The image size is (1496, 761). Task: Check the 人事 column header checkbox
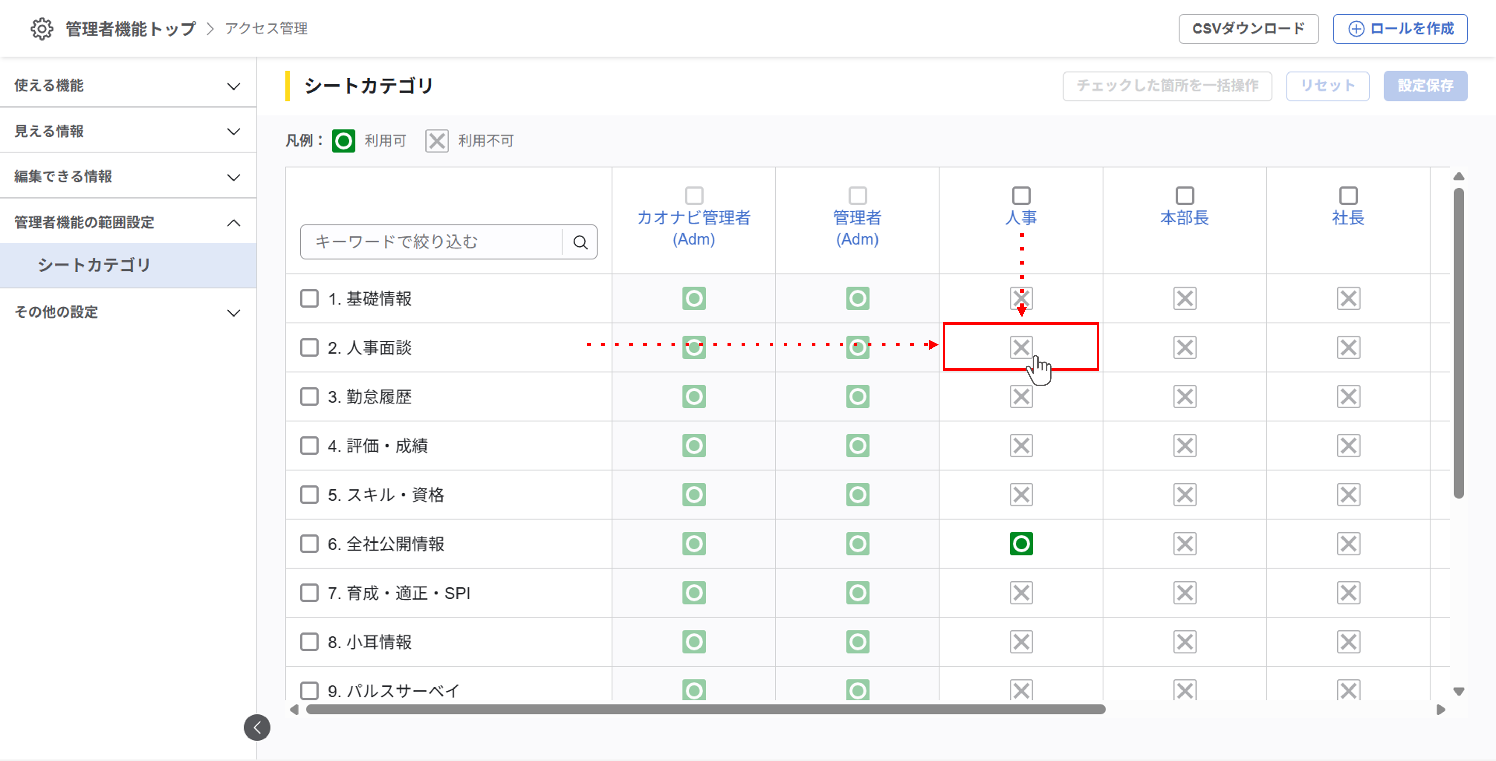pyautogui.click(x=1021, y=195)
